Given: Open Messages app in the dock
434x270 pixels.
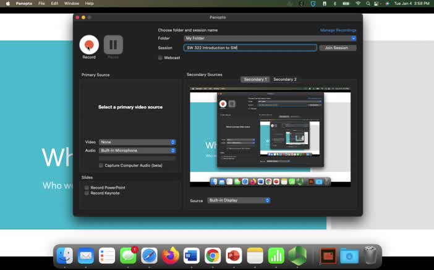Looking at the screenshot, I should tap(128, 255).
